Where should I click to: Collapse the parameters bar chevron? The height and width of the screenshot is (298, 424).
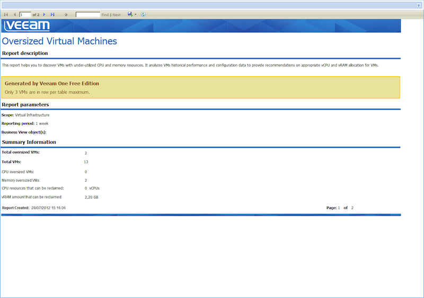pos(419,5)
